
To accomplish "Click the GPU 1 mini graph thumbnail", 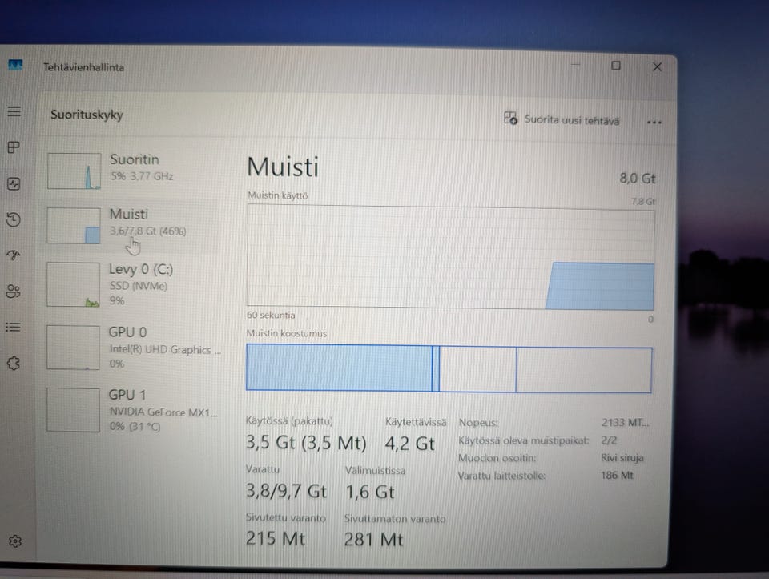I will coord(73,410).
